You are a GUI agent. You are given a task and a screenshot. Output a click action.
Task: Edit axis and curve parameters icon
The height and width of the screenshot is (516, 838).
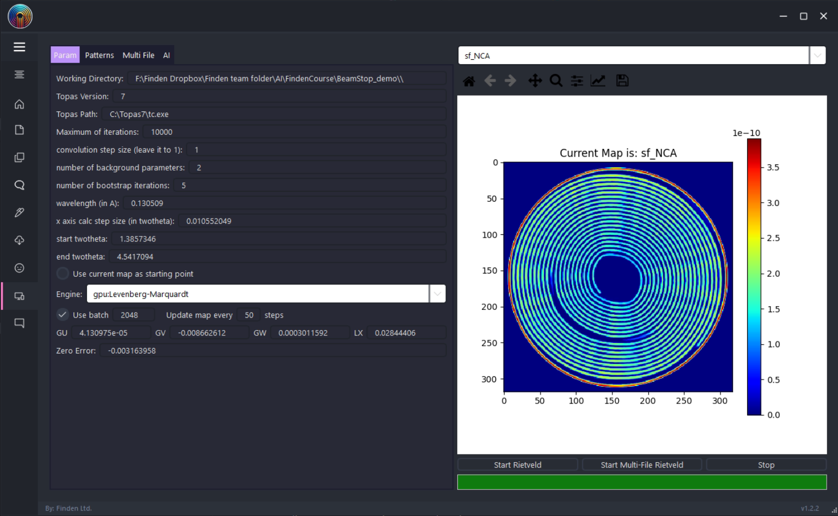(598, 81)
